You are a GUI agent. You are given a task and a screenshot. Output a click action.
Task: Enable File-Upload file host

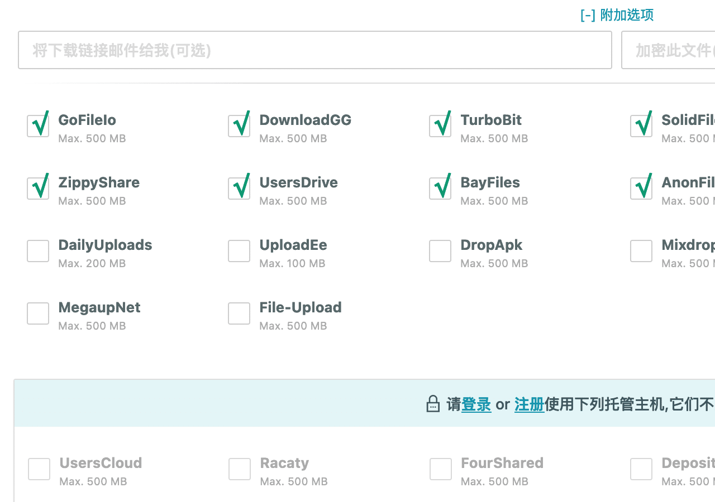click(x=239, y=313)
